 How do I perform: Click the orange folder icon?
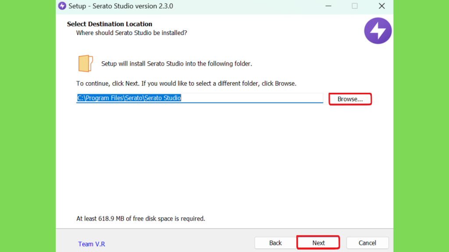(x=86, y=63)
